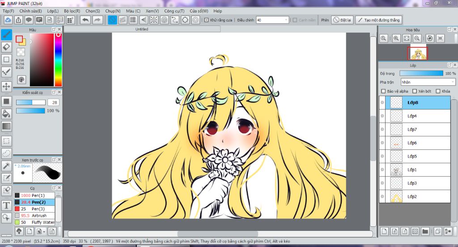The height and width of the screenshot is (247, 458).
Task: Open Chỉnh sửa(E) menu
Action: [30, 11]
